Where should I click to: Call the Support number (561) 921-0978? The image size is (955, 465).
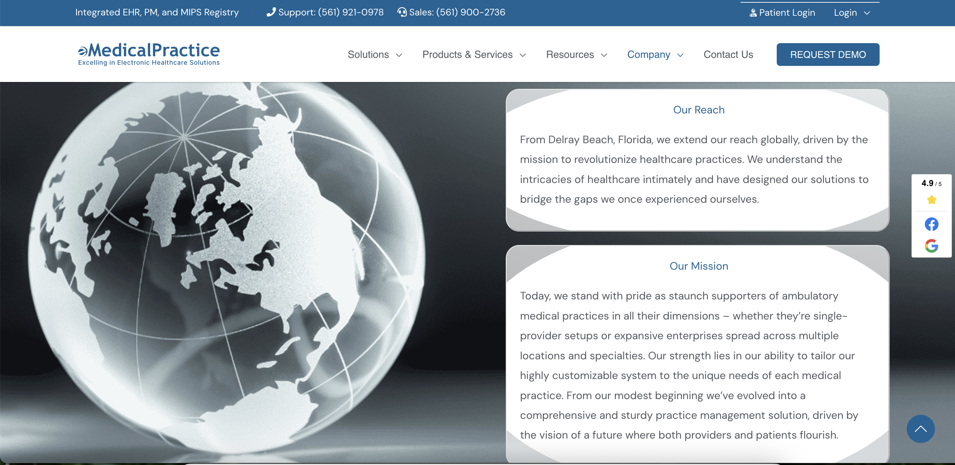[351, 12]
